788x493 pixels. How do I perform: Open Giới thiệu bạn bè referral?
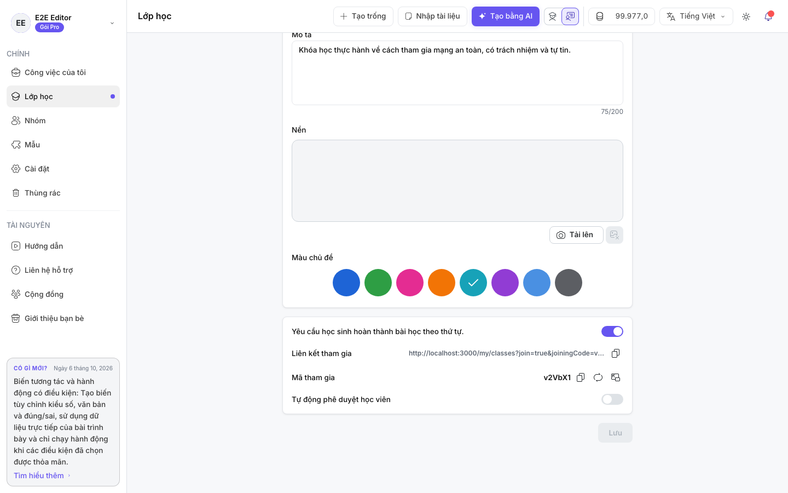[x=63, y=318]
